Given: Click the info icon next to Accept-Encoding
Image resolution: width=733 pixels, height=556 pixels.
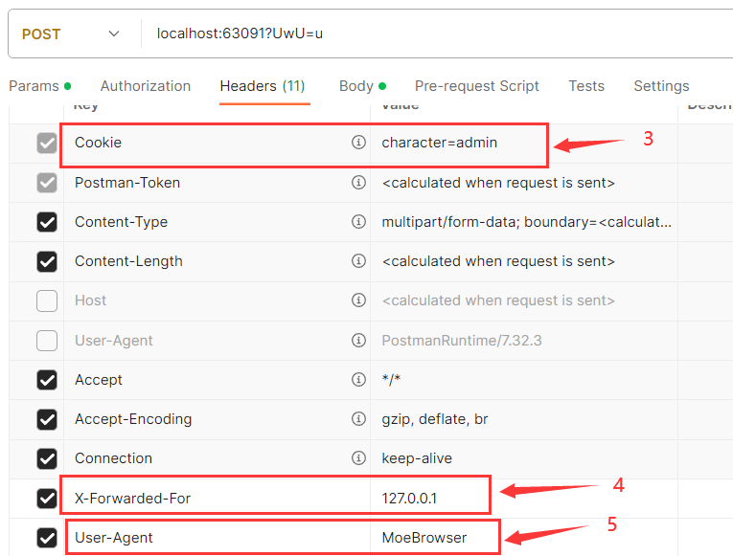Looking at the screenshot, I should point(358,418).
